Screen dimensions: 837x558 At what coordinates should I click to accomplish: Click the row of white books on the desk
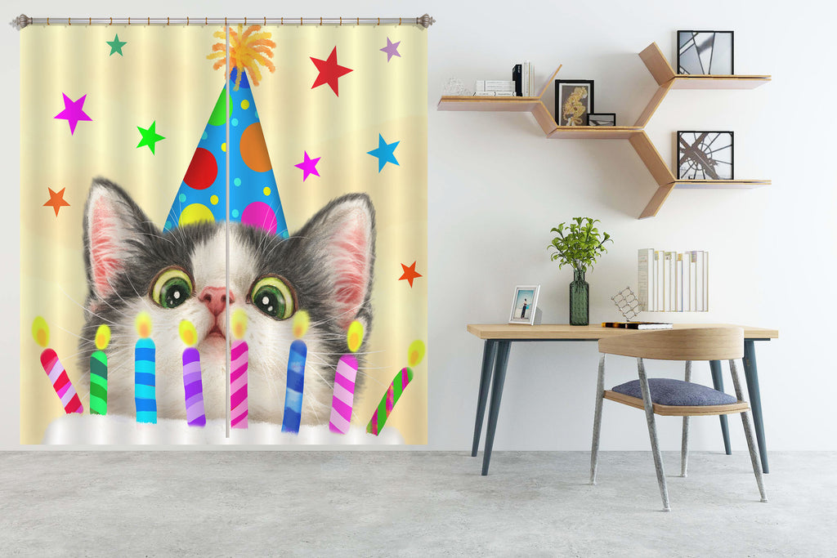673,280
